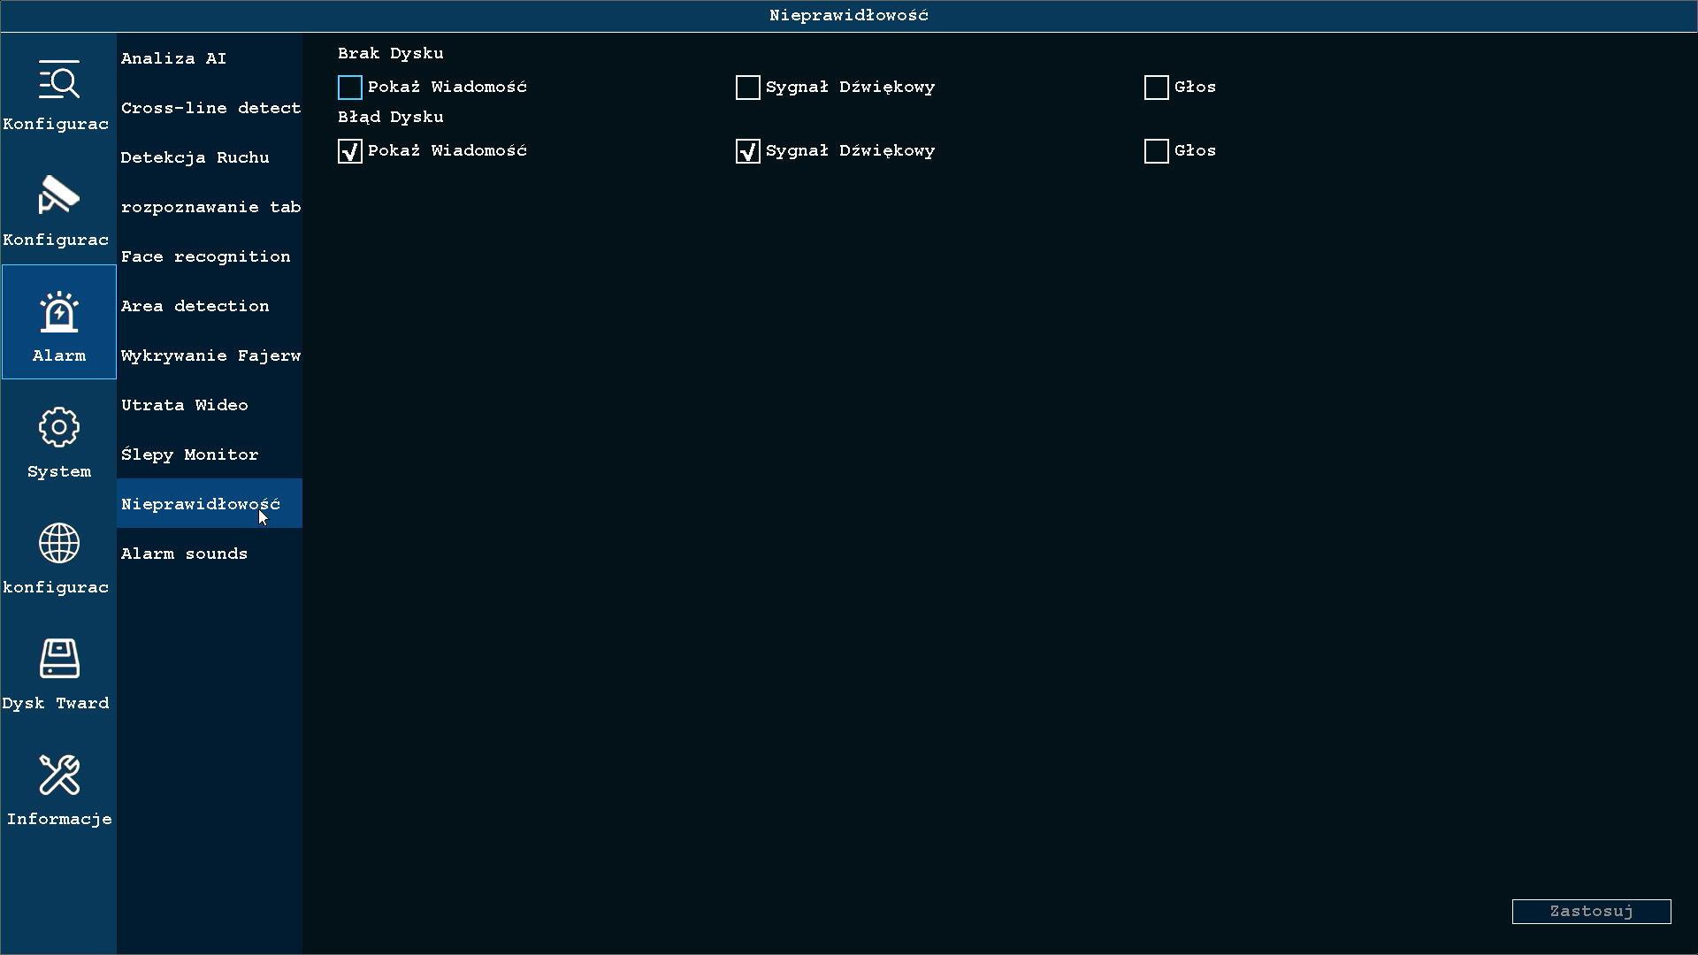
Task: Select Area detection menu item
Action: (x=210, y=306)
